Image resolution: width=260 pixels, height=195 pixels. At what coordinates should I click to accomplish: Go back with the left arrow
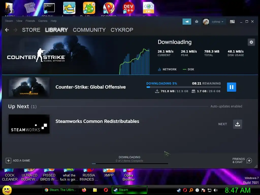(7, 30)
